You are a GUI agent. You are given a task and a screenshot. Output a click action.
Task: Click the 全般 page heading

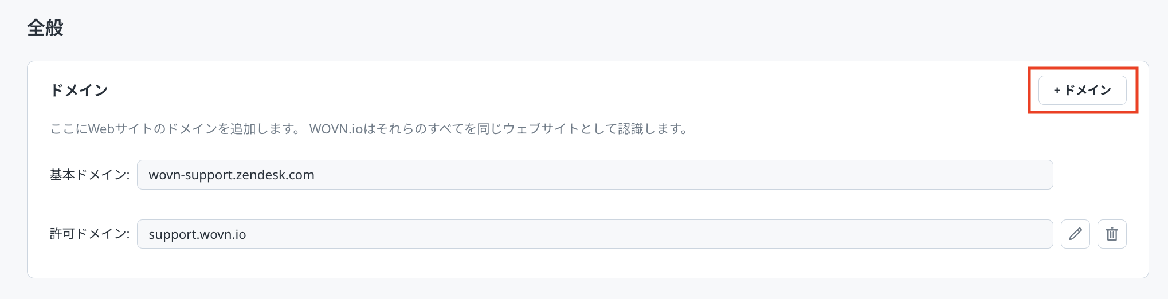[x=45, y=27]
